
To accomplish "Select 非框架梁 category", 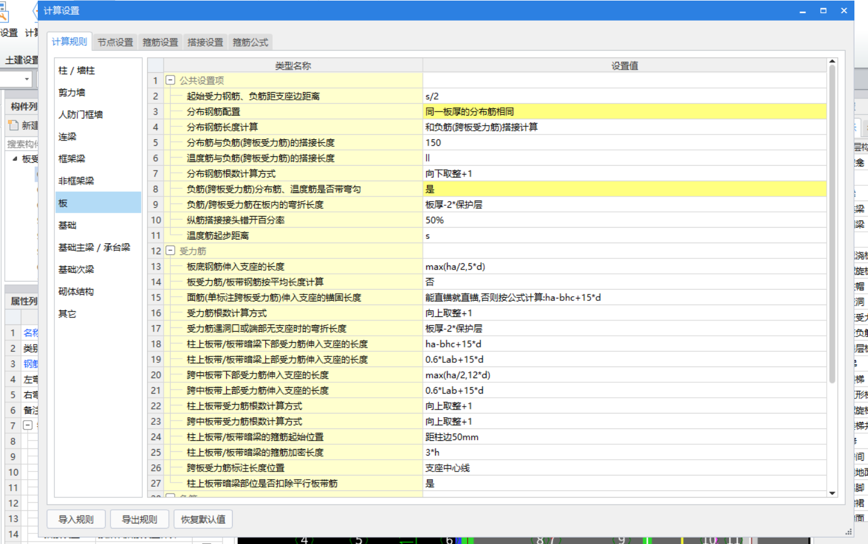I will click(x=98, y=181).
